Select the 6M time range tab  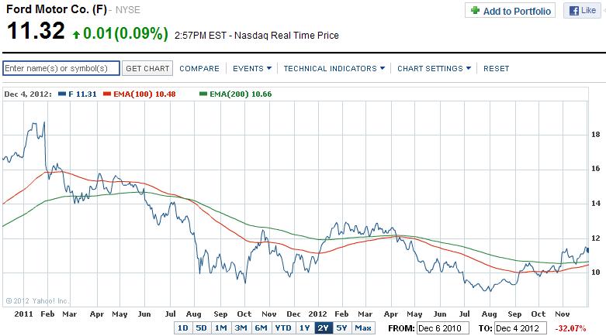point(261,328)
